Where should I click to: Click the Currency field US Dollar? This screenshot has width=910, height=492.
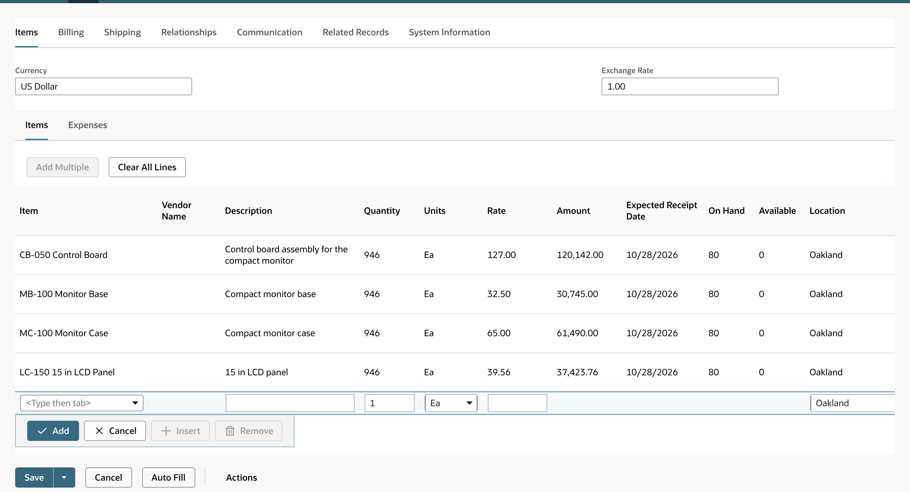pyautogui.click(x=104, y=86)
